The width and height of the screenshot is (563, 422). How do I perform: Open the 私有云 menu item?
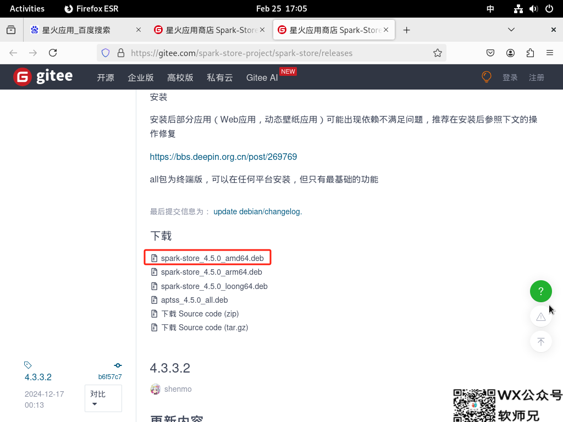coord(220,77)
